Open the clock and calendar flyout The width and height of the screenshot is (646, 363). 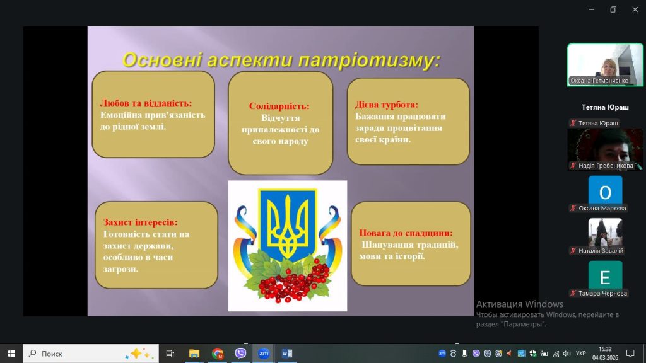(x=604, y=354)
